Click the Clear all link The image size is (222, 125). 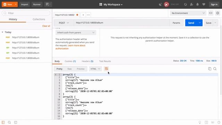pos(46,26)
